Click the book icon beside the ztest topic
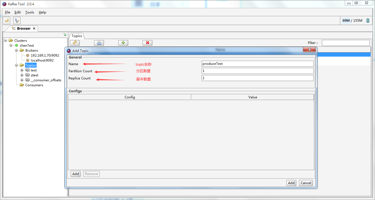This screenshot has width=375, height=200. [x=28, y=75]
